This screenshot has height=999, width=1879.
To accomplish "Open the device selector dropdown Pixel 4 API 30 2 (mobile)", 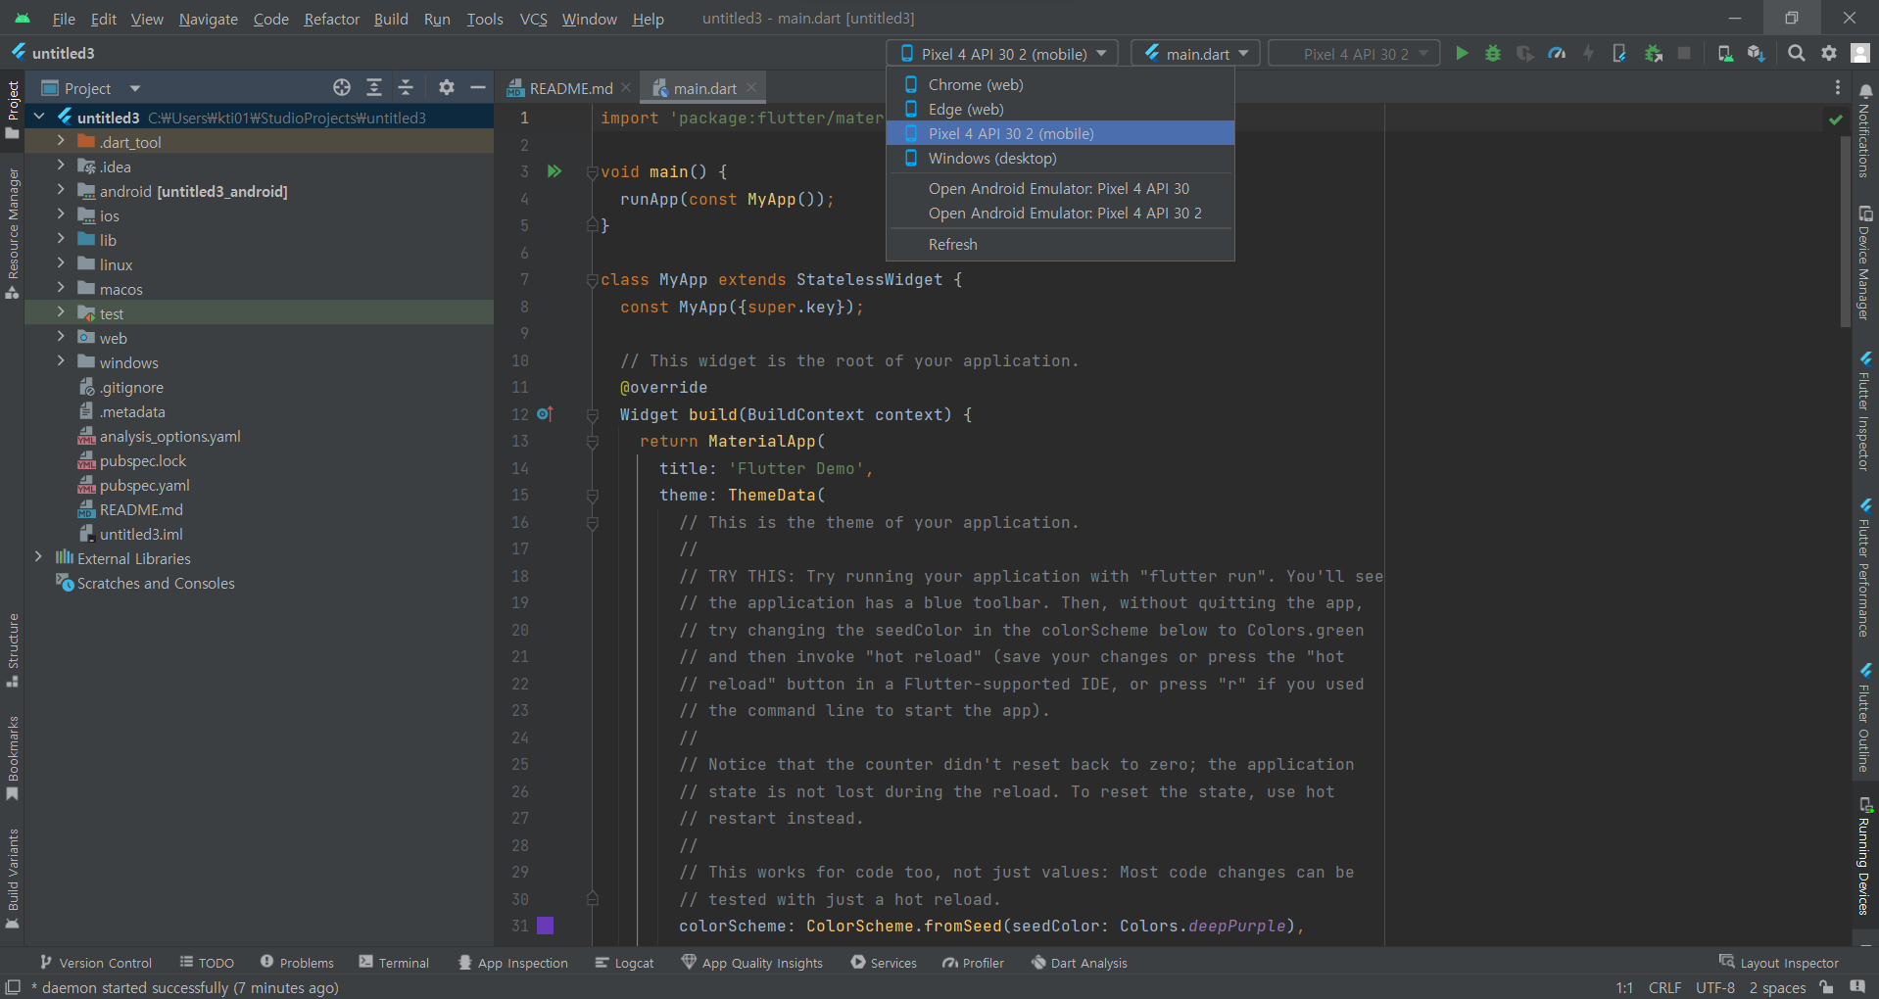I will [x=1004, y=54].
